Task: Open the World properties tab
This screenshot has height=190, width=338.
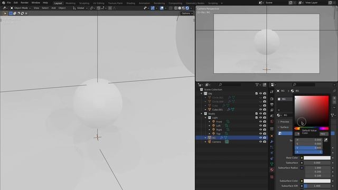Action: coord(272,121)
